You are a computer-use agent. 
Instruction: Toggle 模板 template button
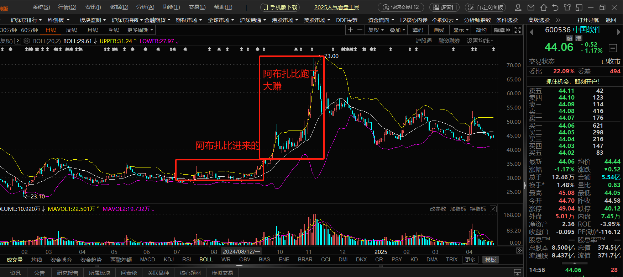point(491,260)
